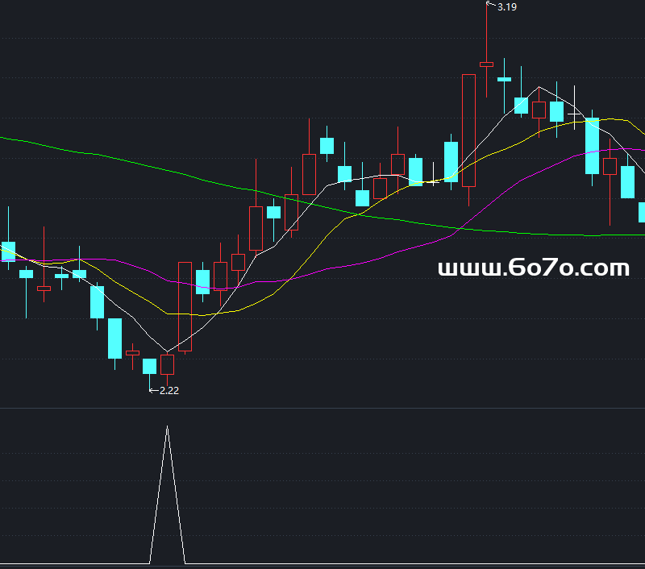Click the 2.22 low price label
The image size is (645, 569).
pyautogui.click(x=169, y=390)
